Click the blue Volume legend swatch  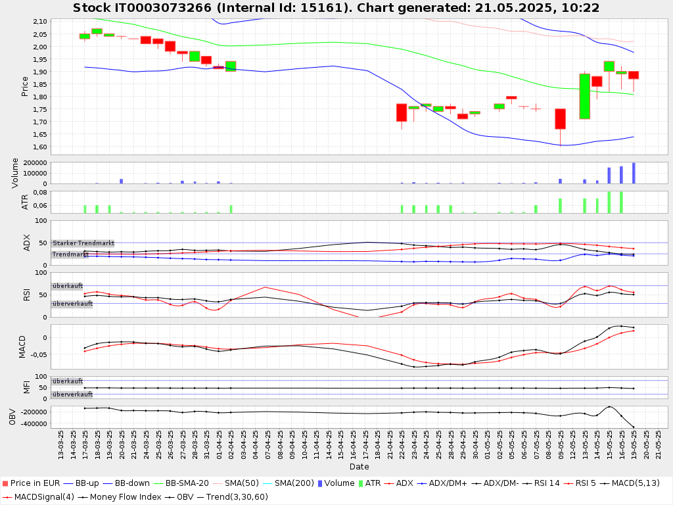(320, 483)
